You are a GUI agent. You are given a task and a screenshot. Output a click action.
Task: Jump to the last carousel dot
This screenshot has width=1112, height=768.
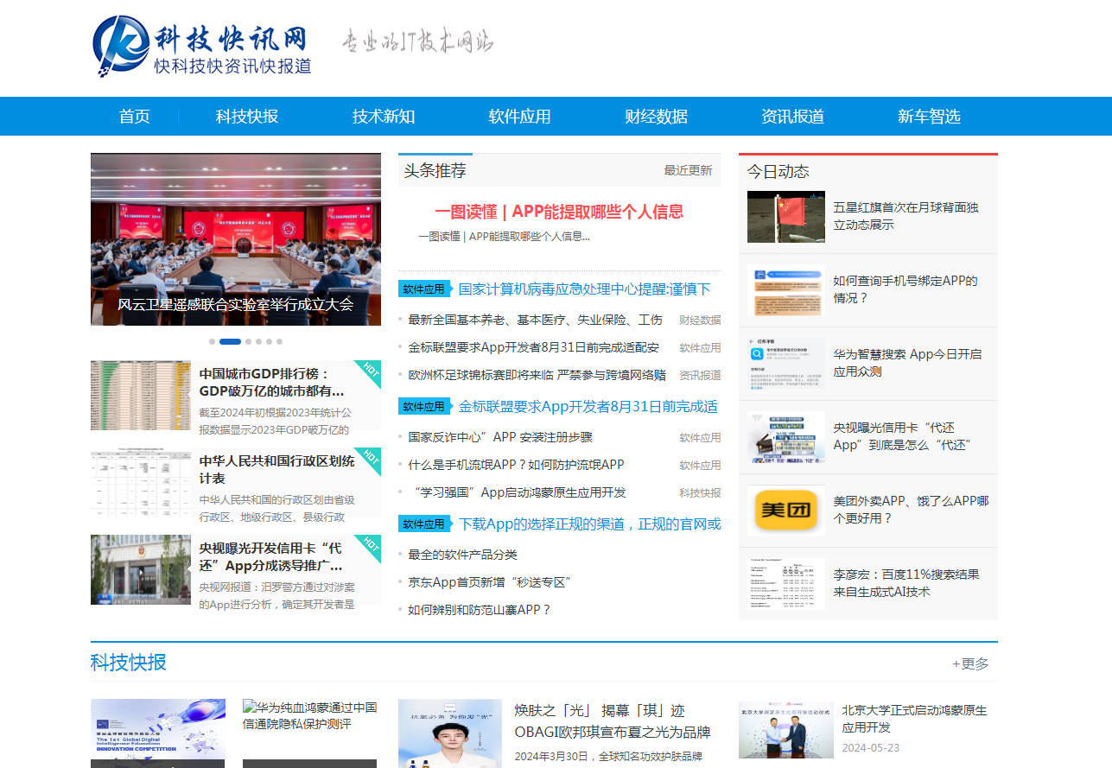(x=280, y=341)
